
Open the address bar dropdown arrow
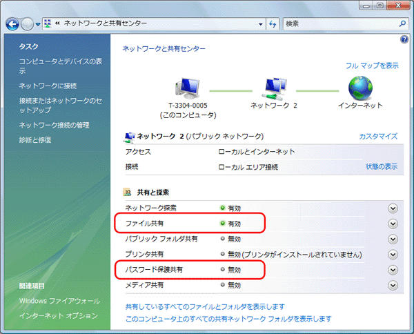[x=260, y=23]
